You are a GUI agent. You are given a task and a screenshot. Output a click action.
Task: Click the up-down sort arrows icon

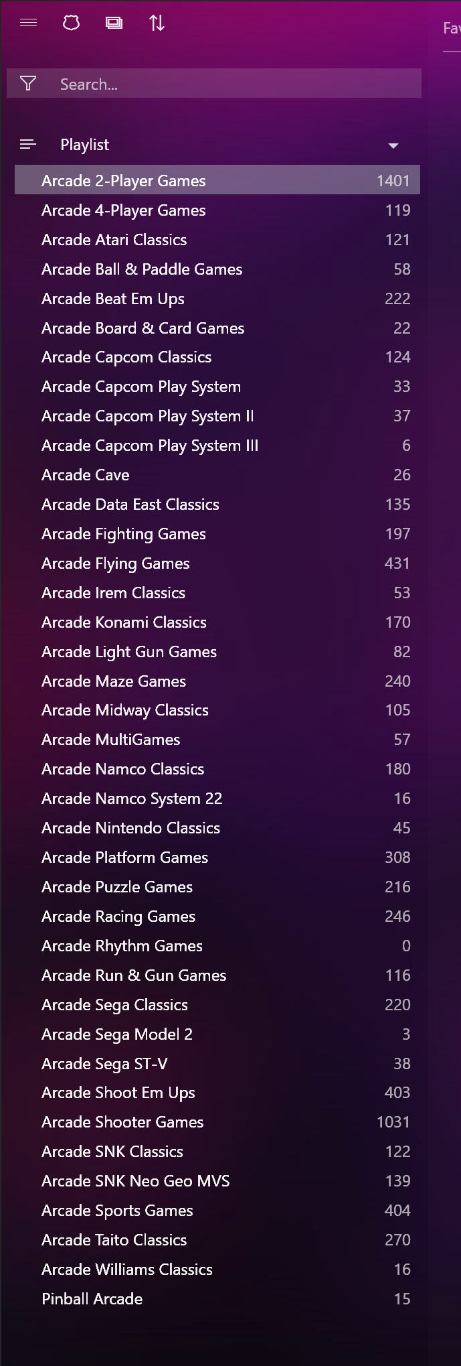157,23
